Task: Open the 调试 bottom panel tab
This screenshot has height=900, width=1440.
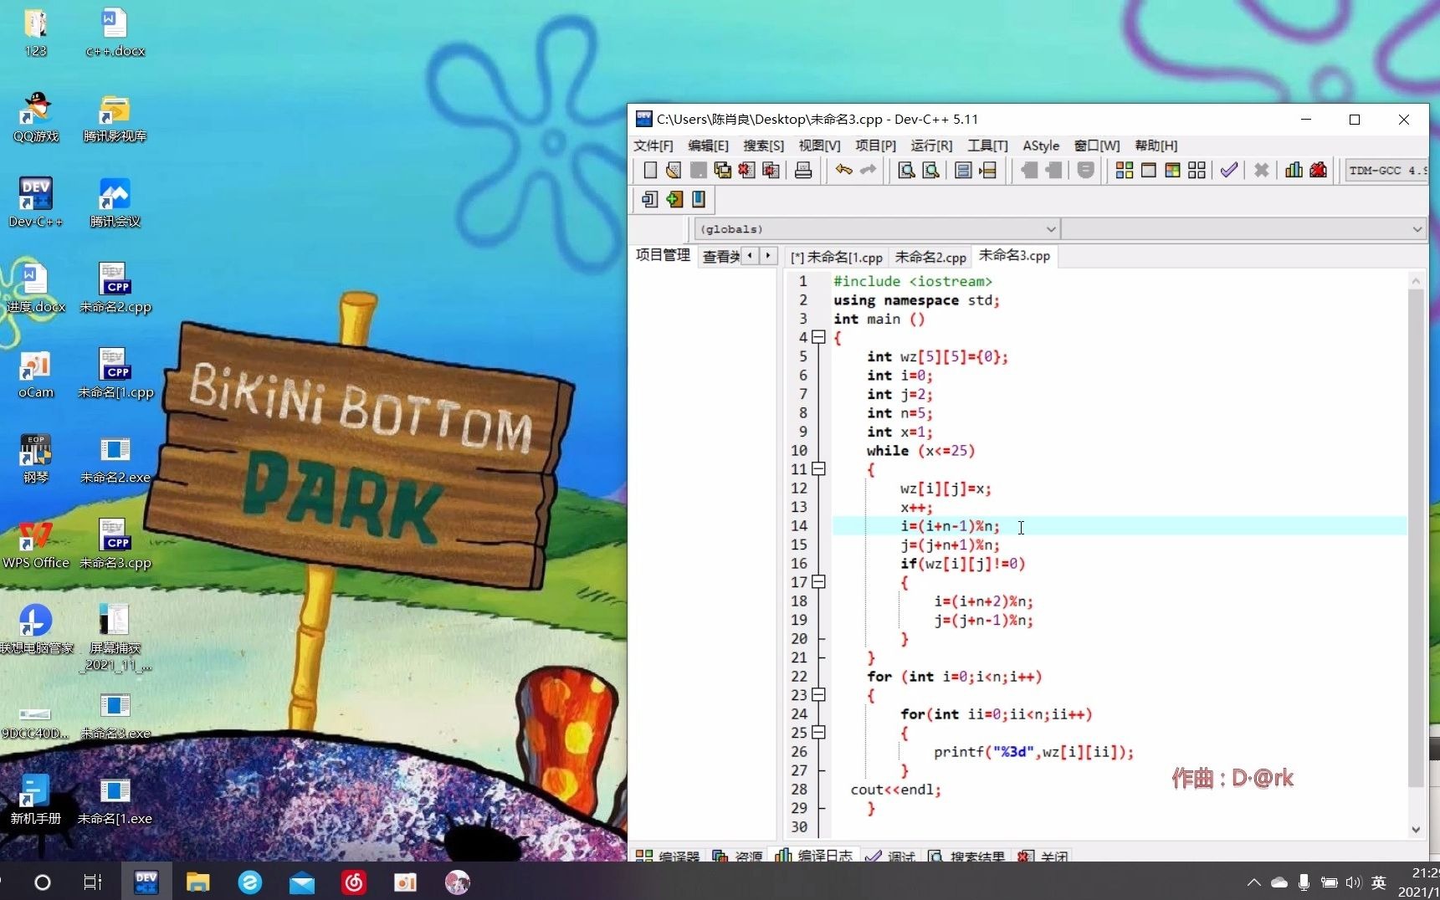Action: [890, 857]
